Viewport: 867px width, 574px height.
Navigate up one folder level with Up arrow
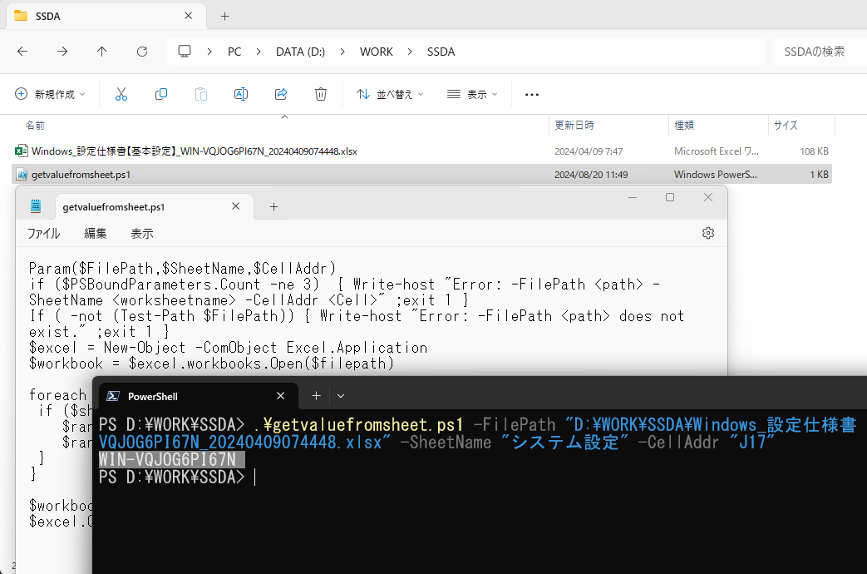coord(101,52)
